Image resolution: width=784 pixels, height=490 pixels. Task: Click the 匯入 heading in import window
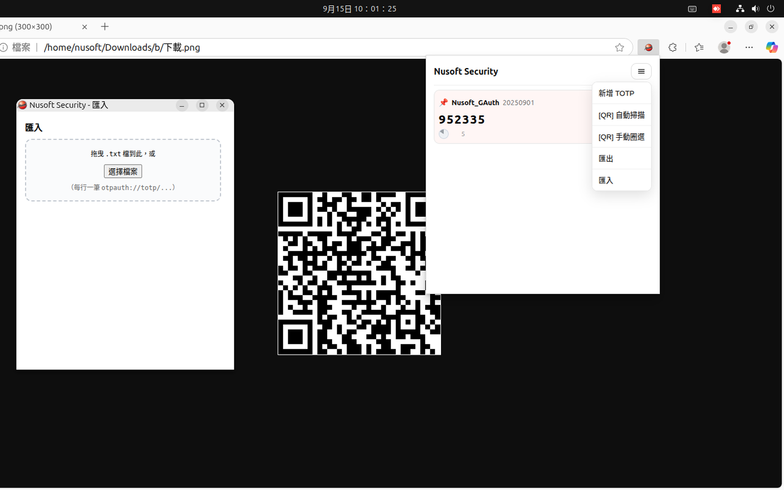[34, 127]
